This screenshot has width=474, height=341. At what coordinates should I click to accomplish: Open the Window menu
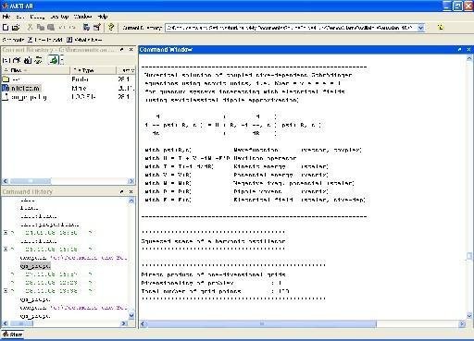click(82, 17)
